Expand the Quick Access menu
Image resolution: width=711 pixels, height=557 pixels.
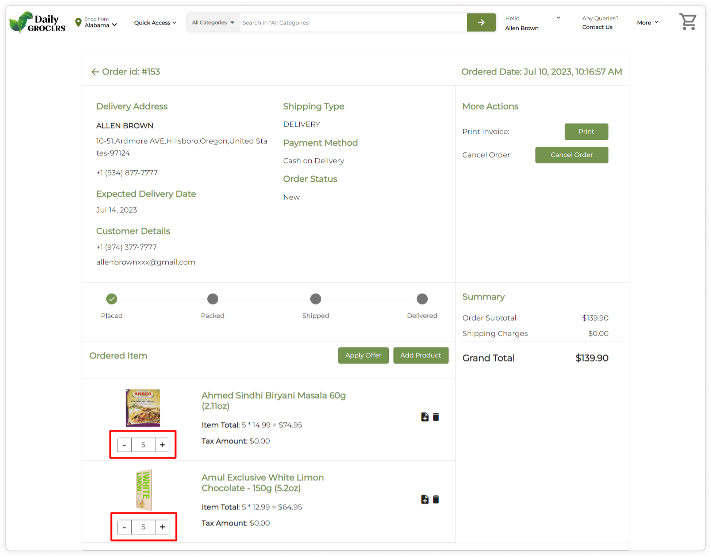[x=155, y=23]
